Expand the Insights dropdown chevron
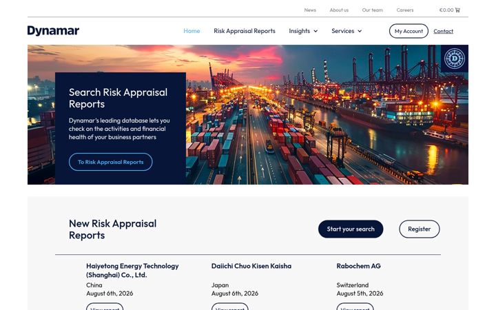 [x=316, y=31]
